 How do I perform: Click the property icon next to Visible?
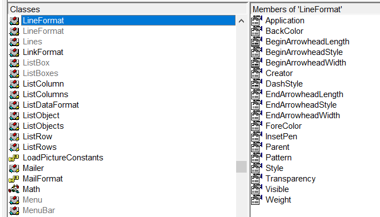257,189
